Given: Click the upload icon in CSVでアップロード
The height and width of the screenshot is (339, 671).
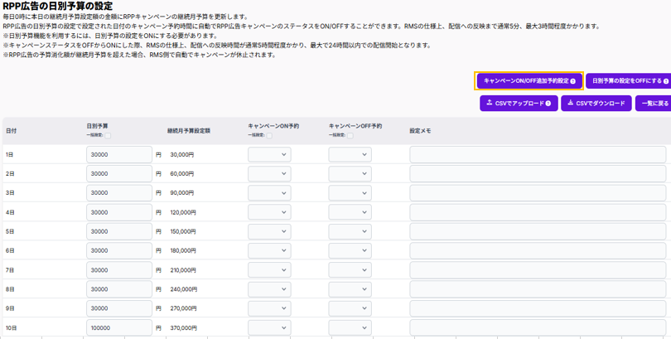Looking at the screenshot, I should tap(490, 104).
